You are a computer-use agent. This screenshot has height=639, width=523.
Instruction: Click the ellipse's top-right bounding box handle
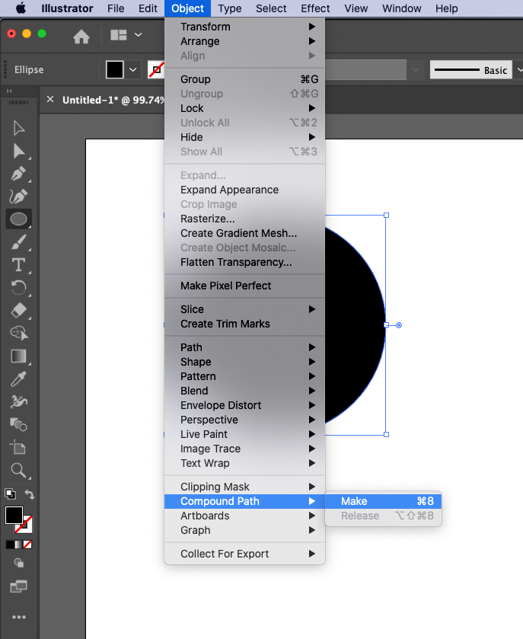click(x=386, y=216)
